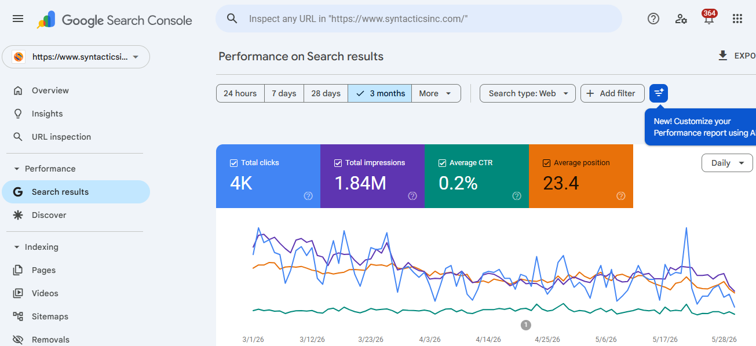Viewport: 756px width, 346px height.
Task: Open the Help question mark icon
Action: point(653,19)
